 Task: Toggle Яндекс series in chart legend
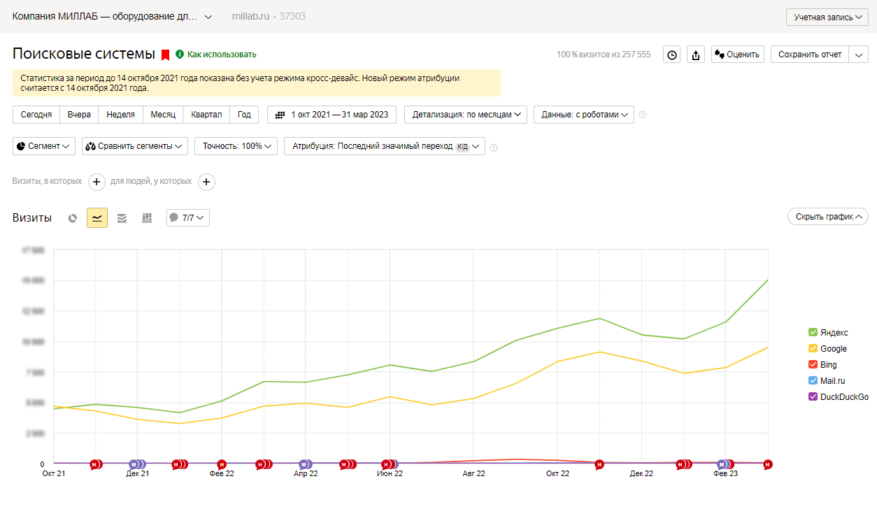834,333
